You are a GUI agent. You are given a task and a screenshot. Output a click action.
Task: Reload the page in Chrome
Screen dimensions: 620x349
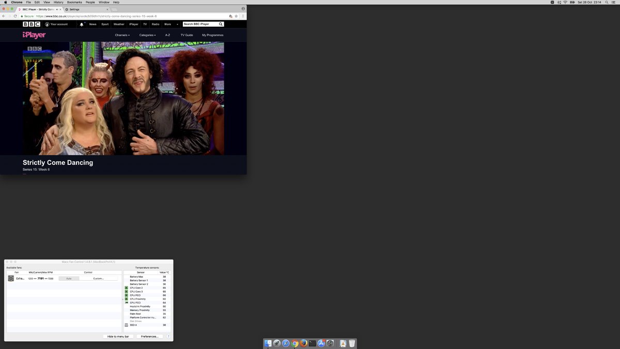[16, 16]
